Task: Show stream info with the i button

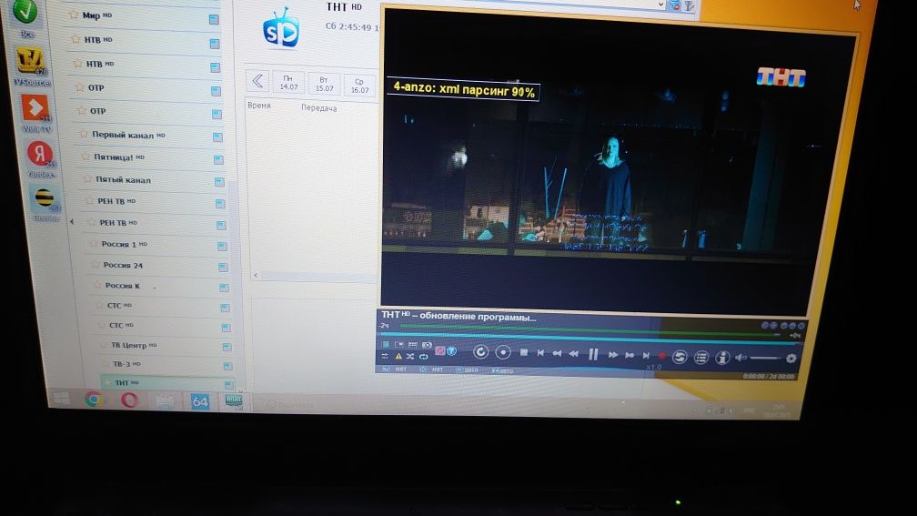Action: coord(722,358)
